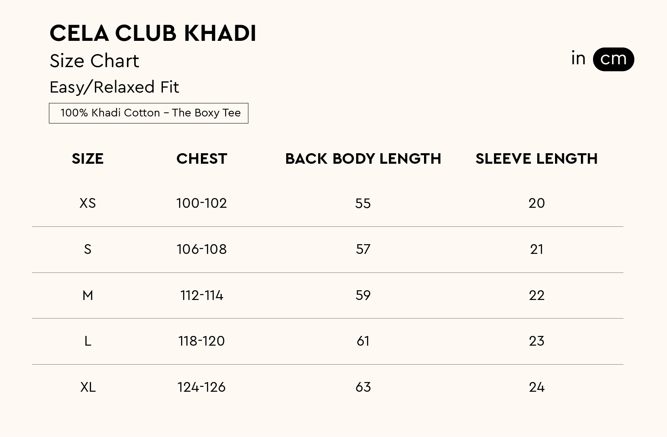This screenshot has width=667, height=437.
Task: Click the CHEST column header
Action: point(202,159)
